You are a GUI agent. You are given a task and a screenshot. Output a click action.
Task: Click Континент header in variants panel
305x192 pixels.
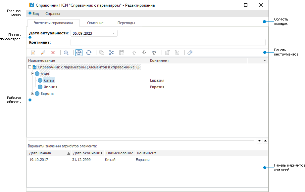coord(146,153)
